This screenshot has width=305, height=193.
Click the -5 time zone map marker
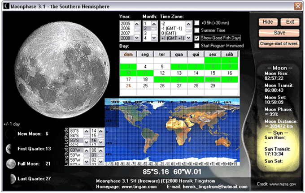pyautogui.click(x=144, y=164)
